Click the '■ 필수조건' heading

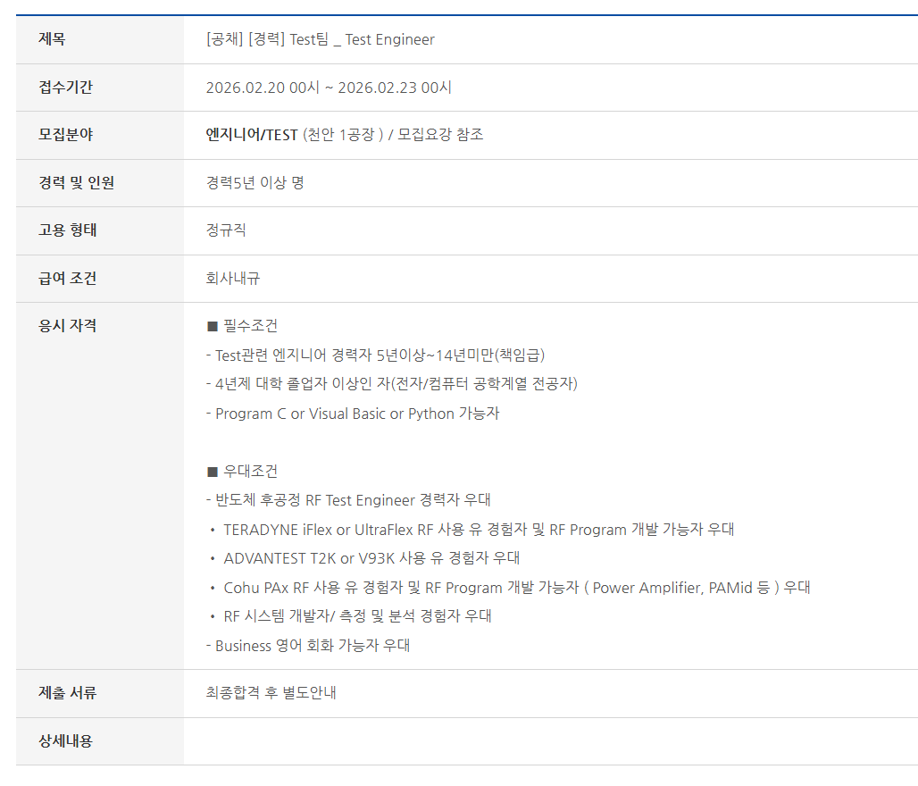point(242,326)
